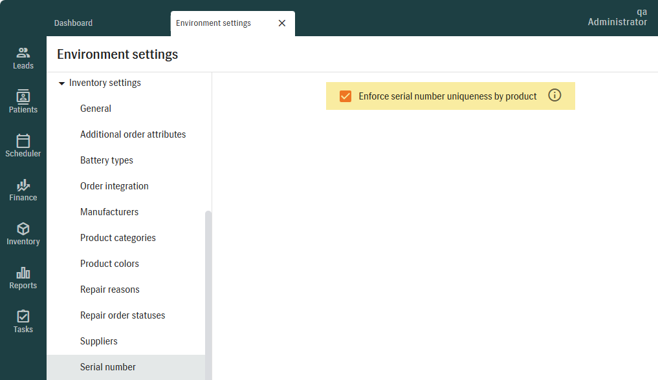The image size is (658, 380).
Task: Close the Environment settings tab
Action: pyautogui.click(x=281, y=23)
